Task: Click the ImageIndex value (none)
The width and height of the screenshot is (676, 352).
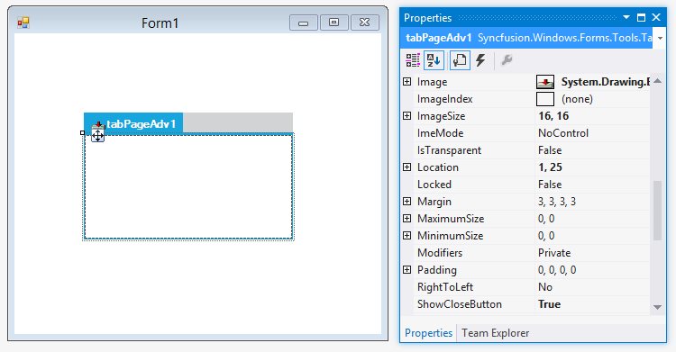Action: [577, 99]
